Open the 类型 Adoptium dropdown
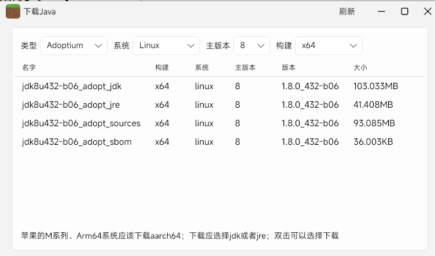 click(74, 46)
